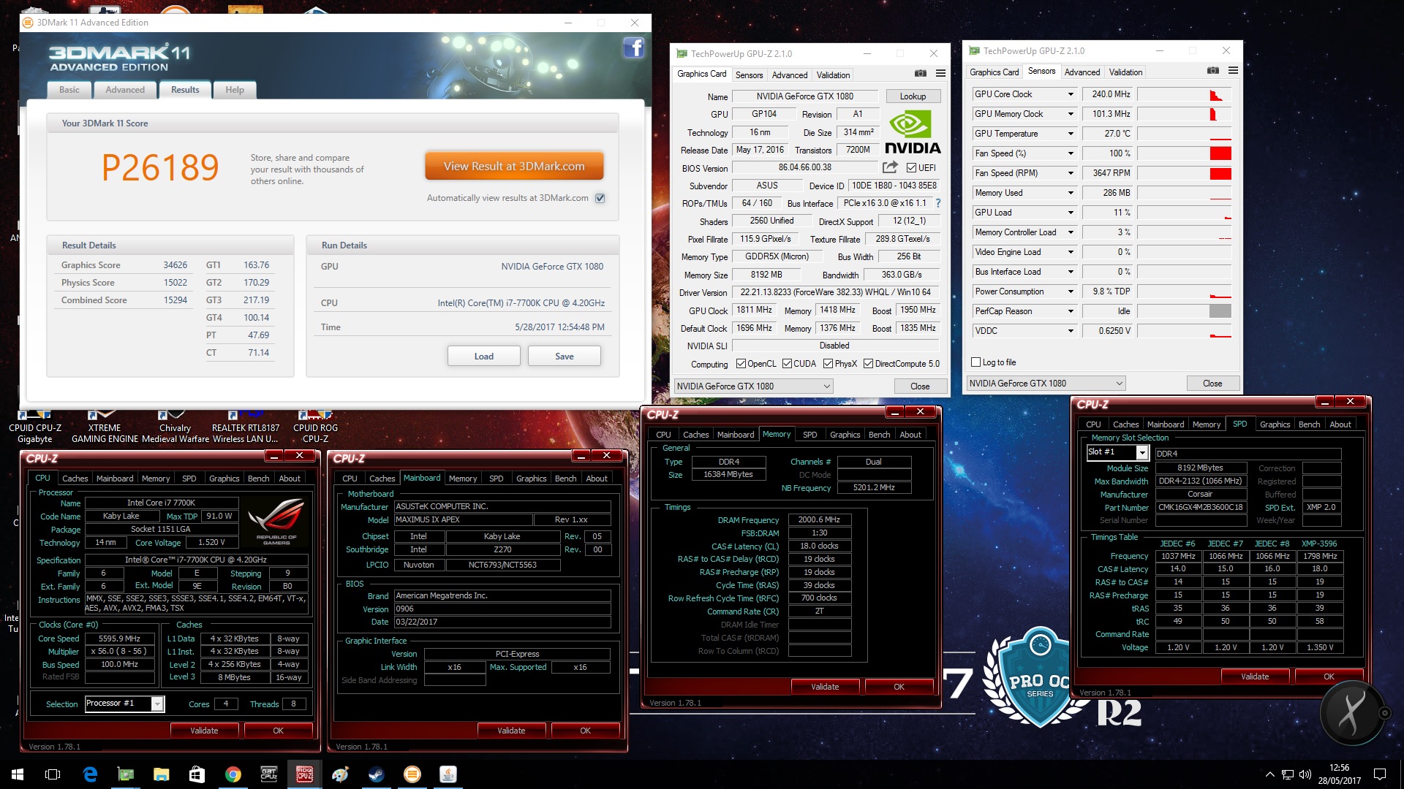Image resolution: width=1404 pixels, height=789 pixels.
Task: Open the PerfCap Reason sensor dropdown
Action: pyautogui.click(x=1071, y=311)
